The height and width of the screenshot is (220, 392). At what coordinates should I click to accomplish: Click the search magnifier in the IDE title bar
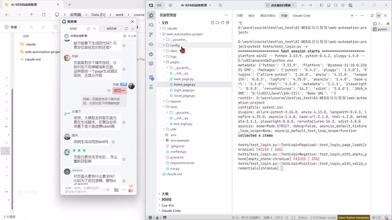pos(221,5)
